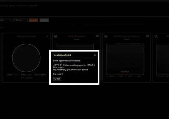Click the Write Request Latency panel title
The height and width of the screenshot is (119, 169).
[x=127, y=36]
